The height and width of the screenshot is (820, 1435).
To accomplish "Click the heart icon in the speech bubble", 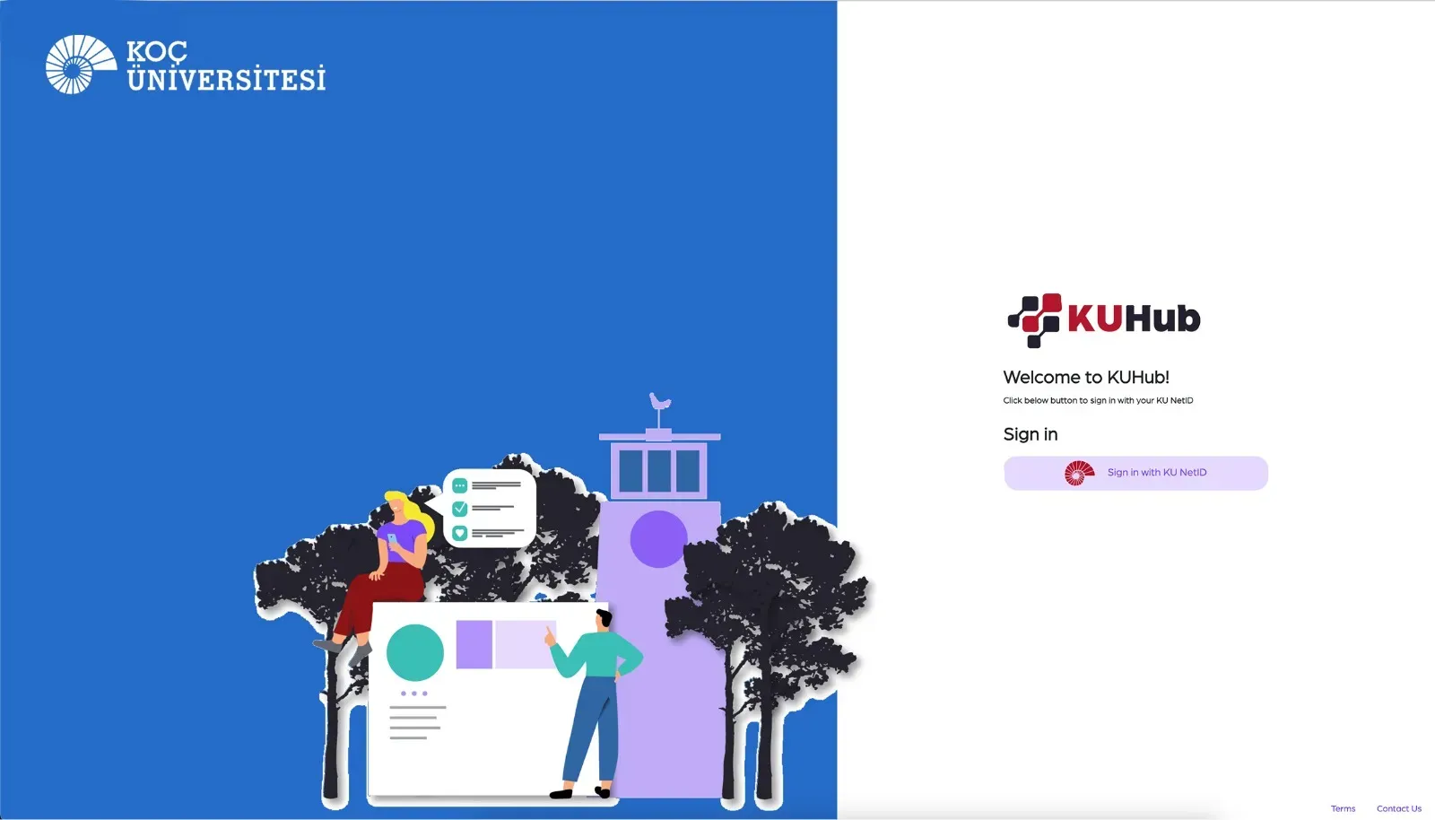I will (460, 533).
